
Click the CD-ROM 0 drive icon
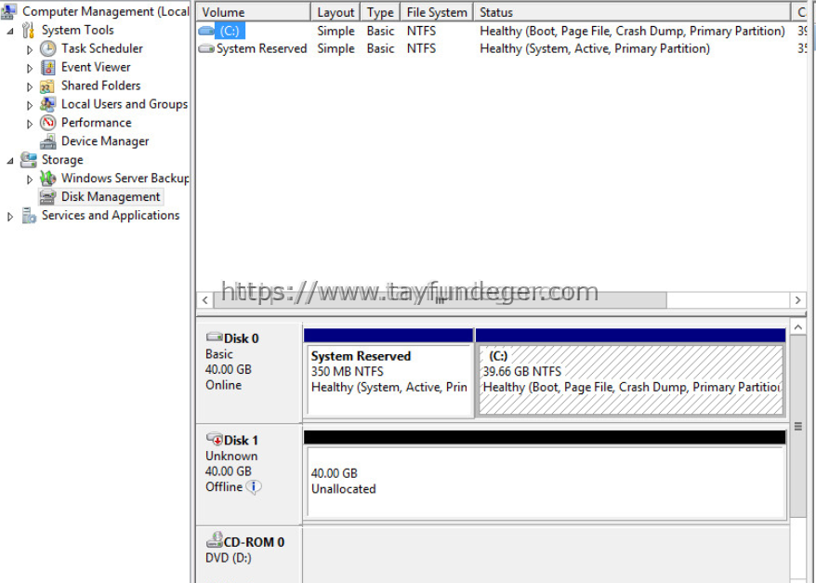pos(215,539)
